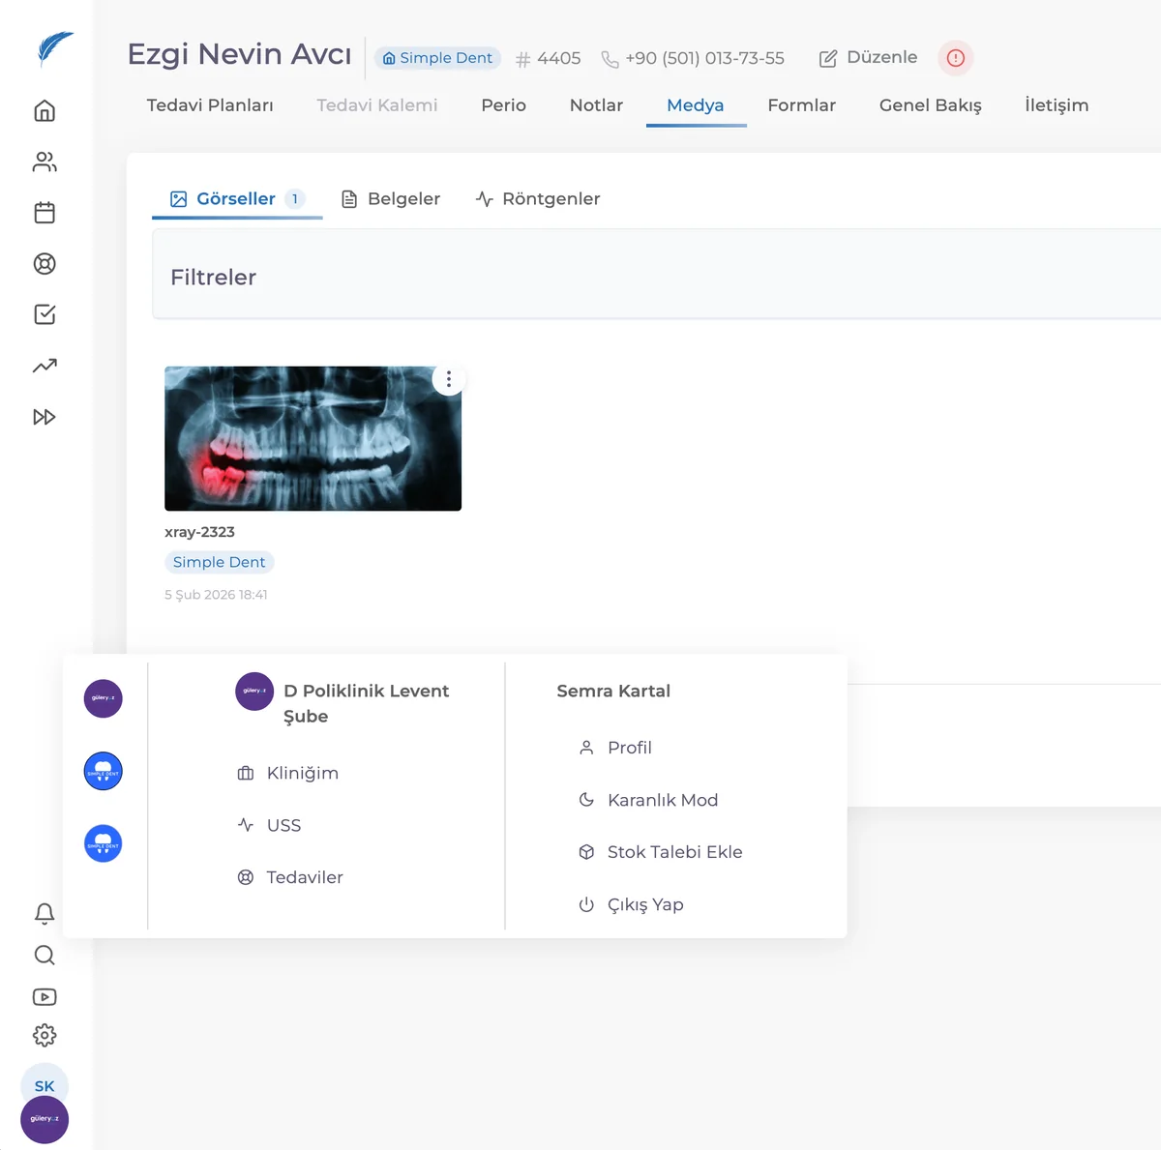Image resolution: width=1161 pixels, height=1150 pixels.
Task: Open the video tutorials icon
Action: point(45,997)
